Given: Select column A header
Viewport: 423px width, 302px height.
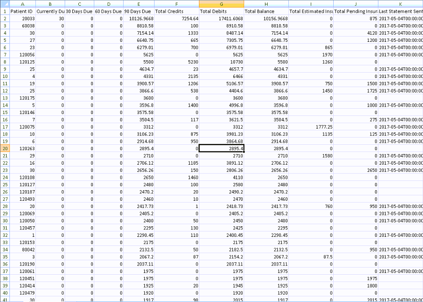Looking at the screenshot, I should click(22, 4).
